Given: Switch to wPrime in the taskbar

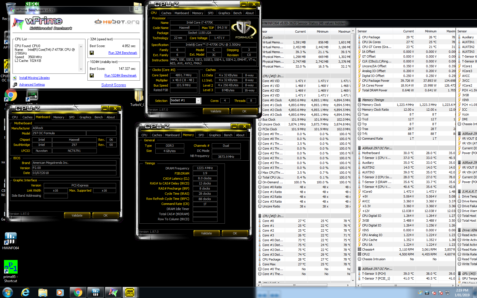Looking at the screenshot, I should click(113, 292).
